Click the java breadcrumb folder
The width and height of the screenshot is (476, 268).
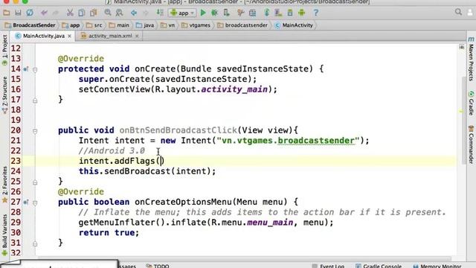tap(145, 25)
